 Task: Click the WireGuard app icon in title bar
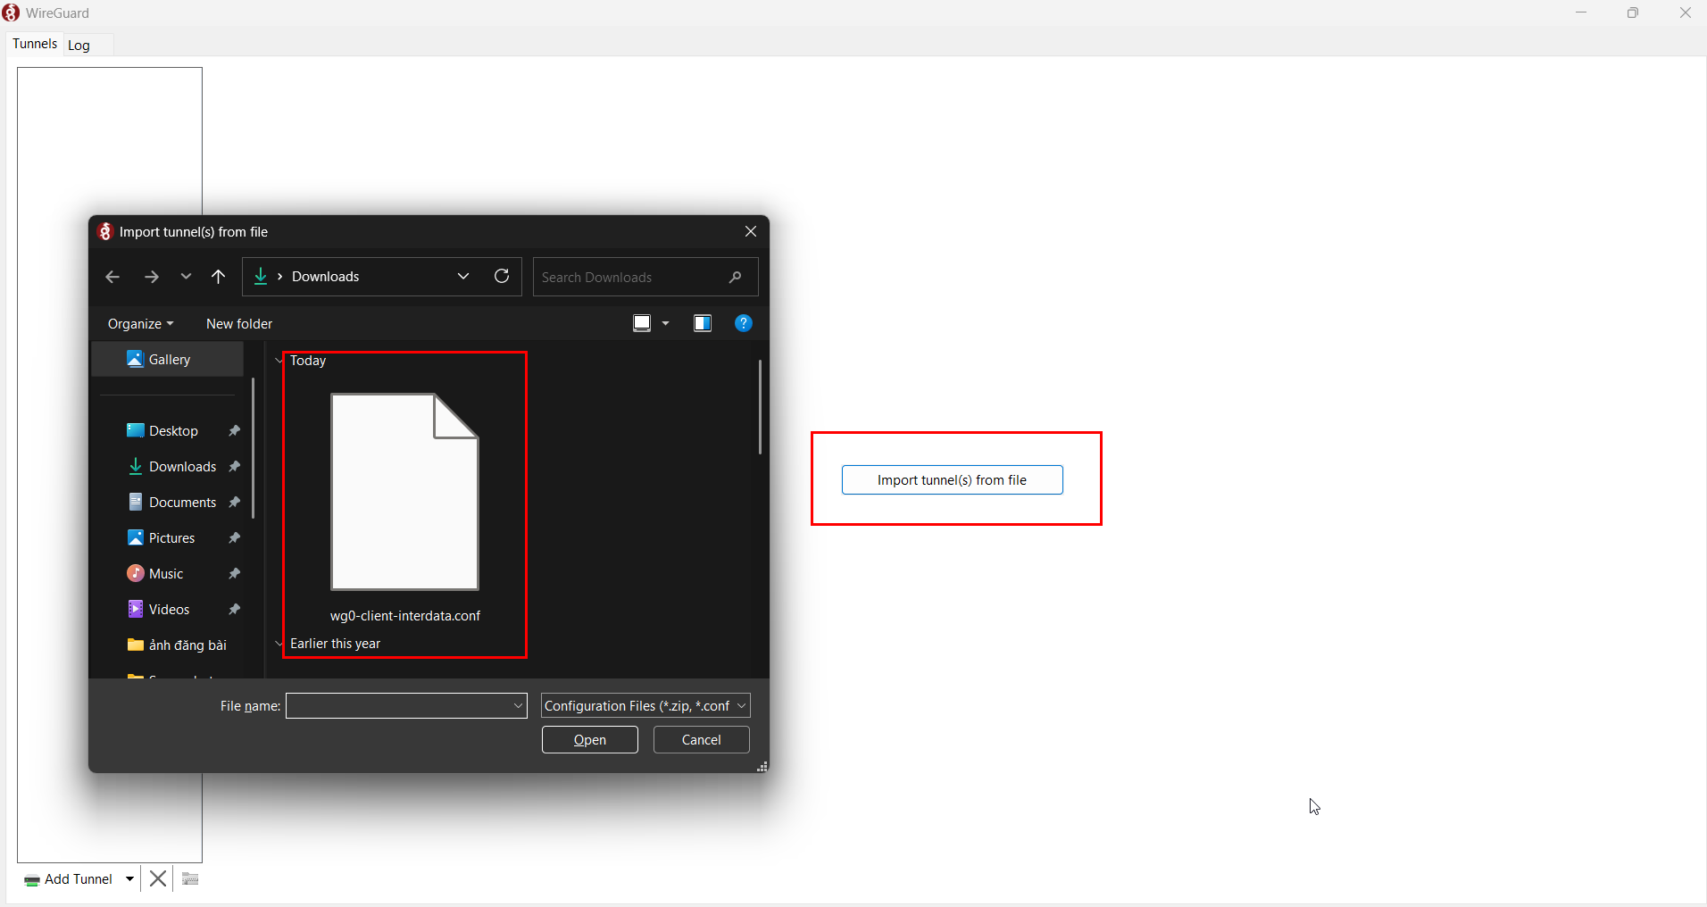point(12,12)
